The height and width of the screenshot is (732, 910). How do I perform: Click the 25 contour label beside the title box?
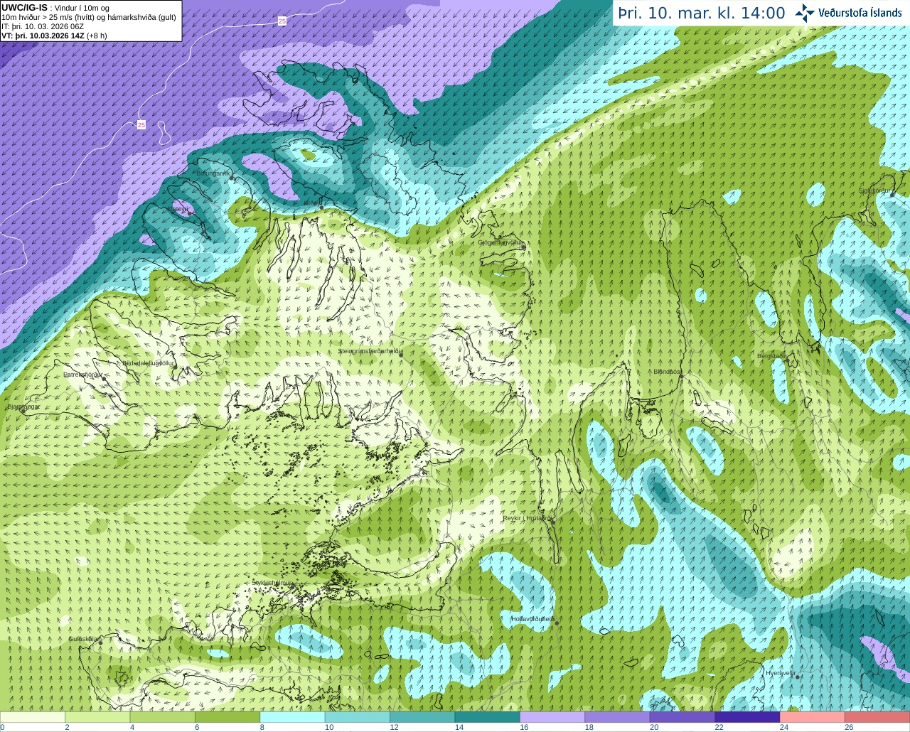coord(282,21)
